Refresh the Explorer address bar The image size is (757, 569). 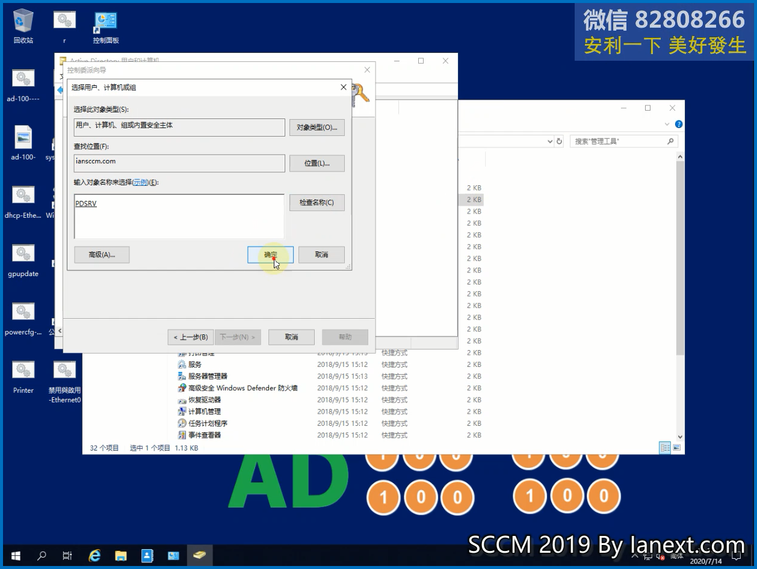point(559,141)
